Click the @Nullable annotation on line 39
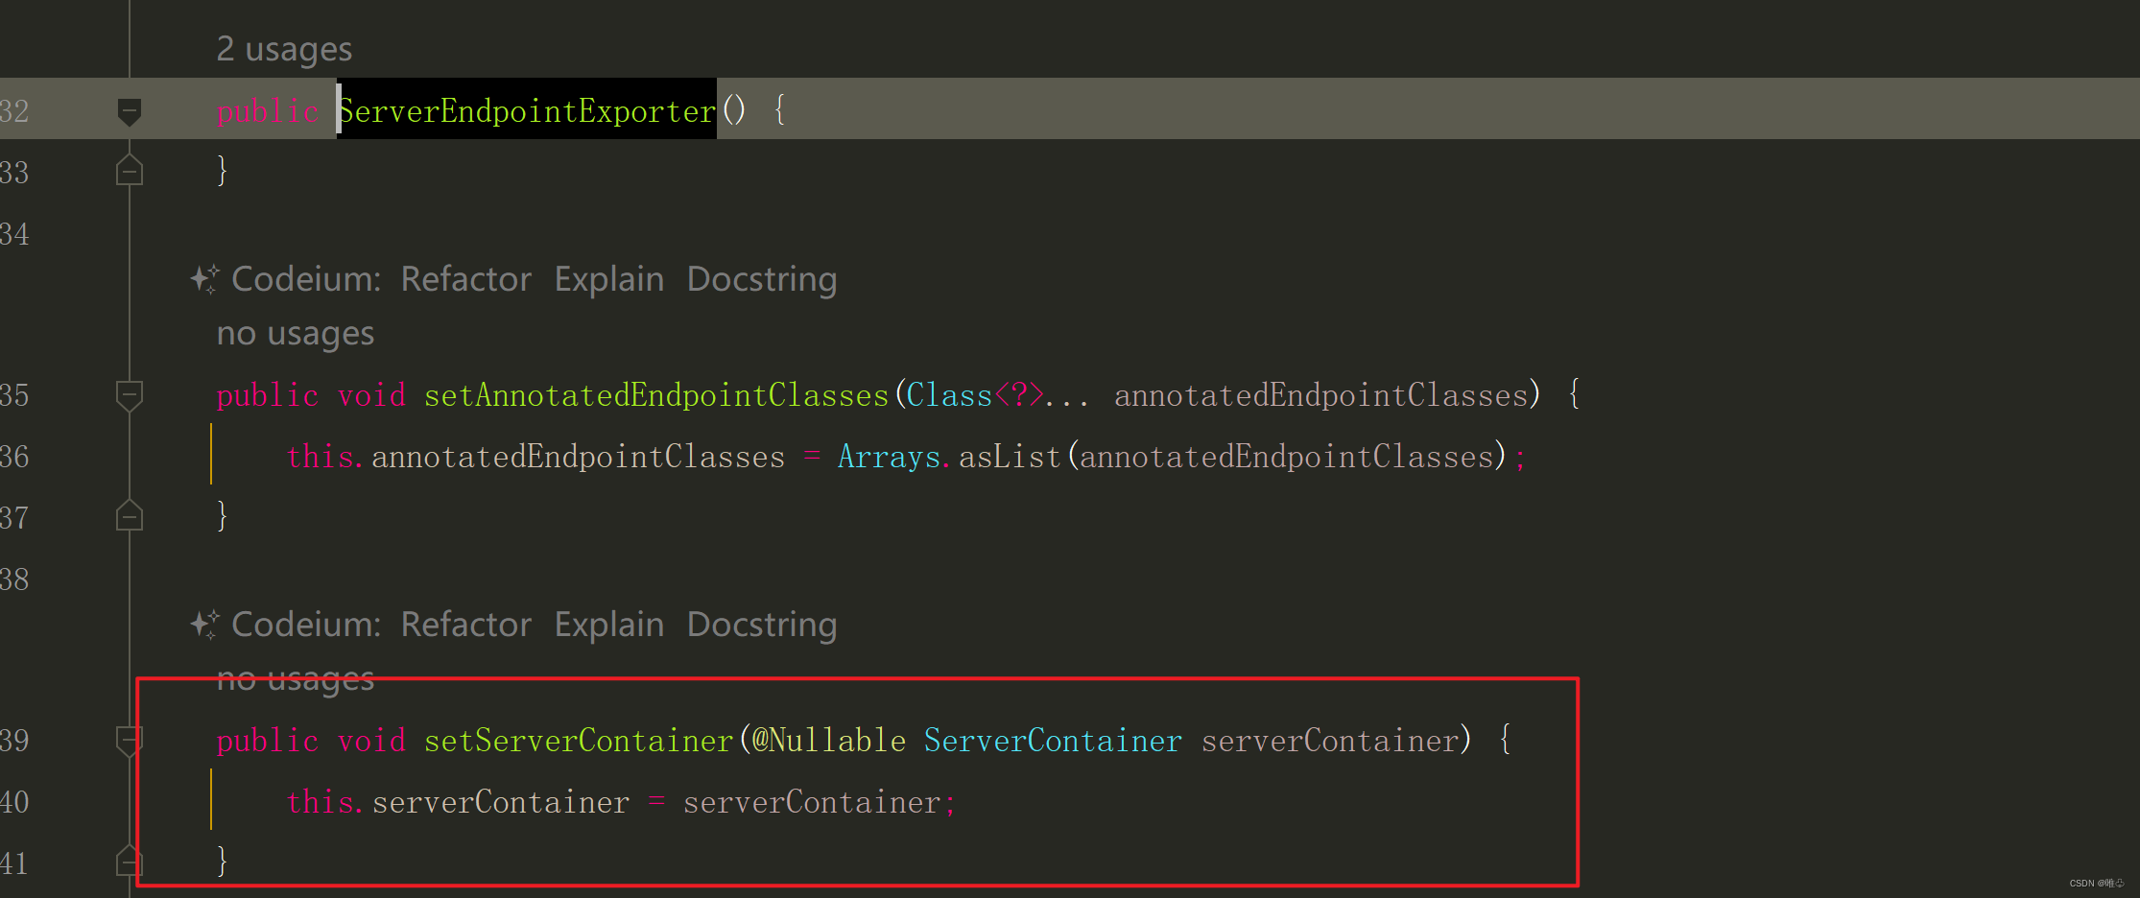This screenshot has width=2140, height=898. (x=831, y=740)
